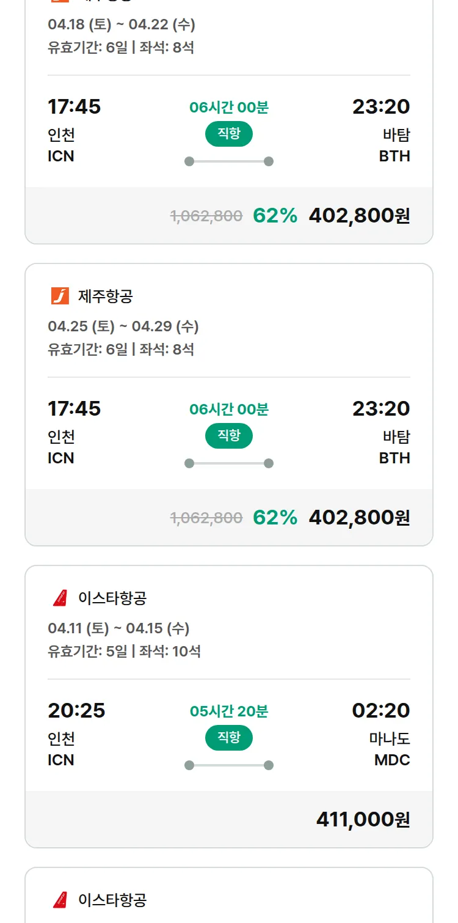
Task: Click the 직항 badge on the 04.25 flight
Action: (229, 436)
